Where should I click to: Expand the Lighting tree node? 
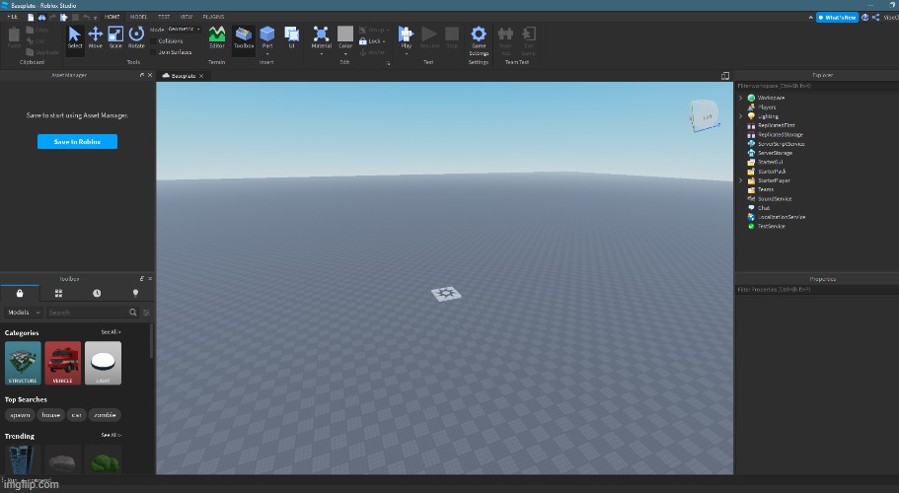tap(741, 116)
